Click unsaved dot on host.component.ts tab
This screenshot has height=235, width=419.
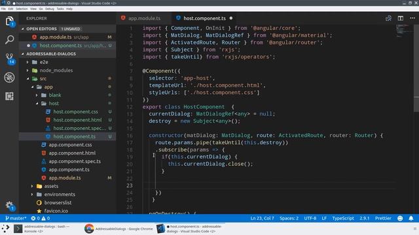click(x=231, y=18)
